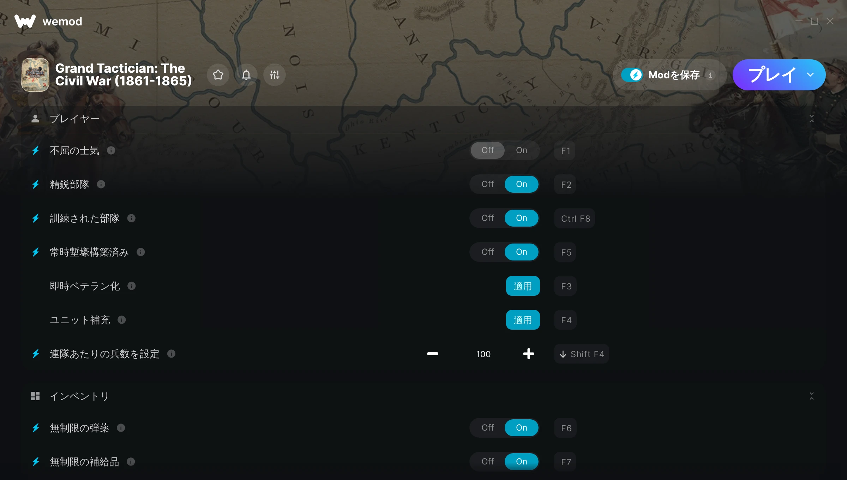Favorite the game with the star icon
The width and height of the screenshot is (847, 480).
click(218, 75)
